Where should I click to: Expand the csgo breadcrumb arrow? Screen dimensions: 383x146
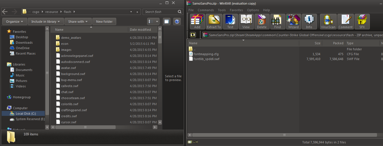coord(42,12)
